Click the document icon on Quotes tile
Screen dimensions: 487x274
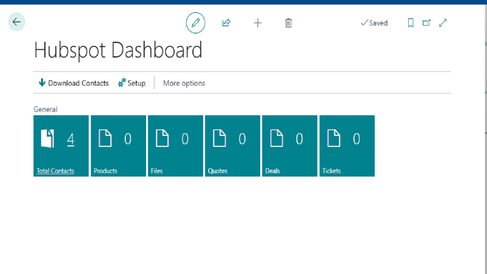pos(220,138)
